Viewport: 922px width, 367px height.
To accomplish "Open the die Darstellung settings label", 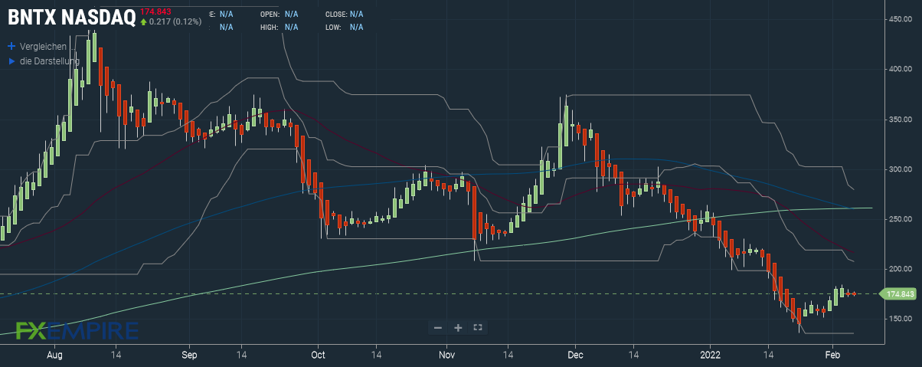I will pyautogui.click(x=50, y=61).
